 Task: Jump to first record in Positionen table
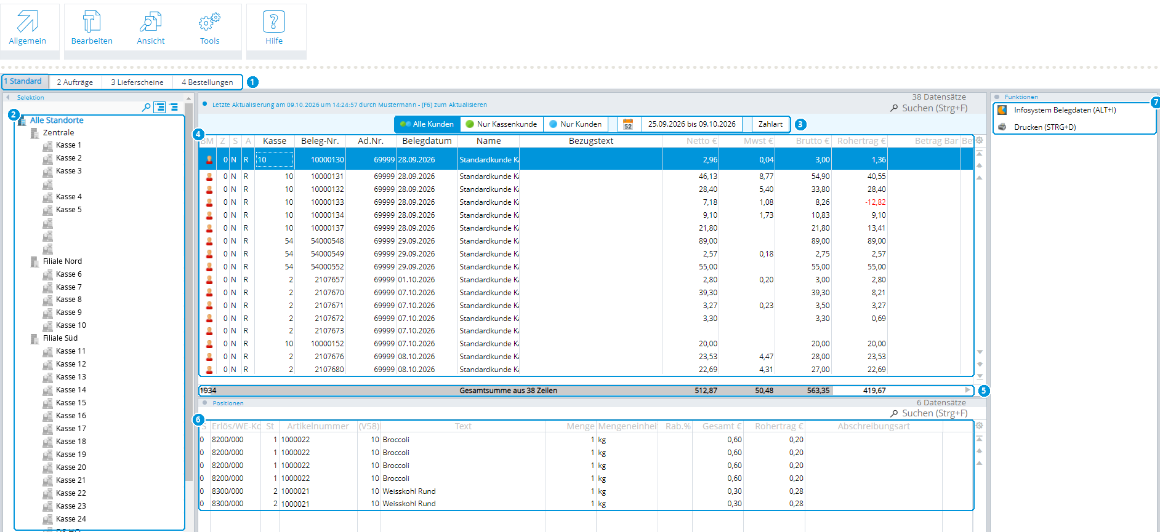980,439
